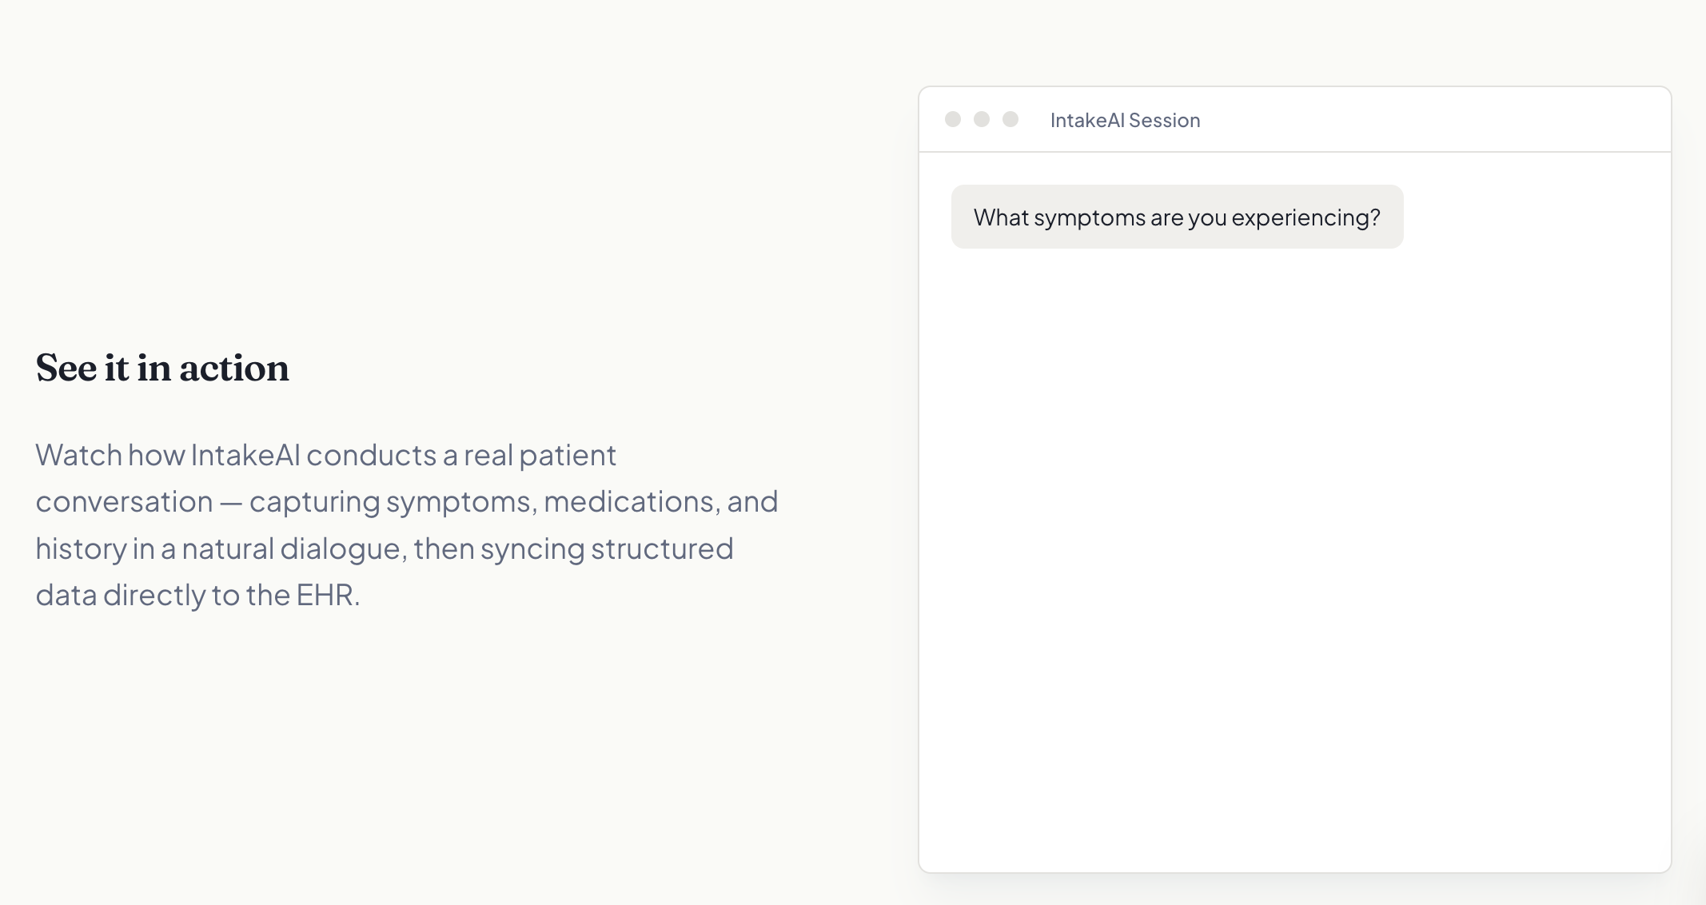Click the word "Watch" starting the description

click(78, 455)
